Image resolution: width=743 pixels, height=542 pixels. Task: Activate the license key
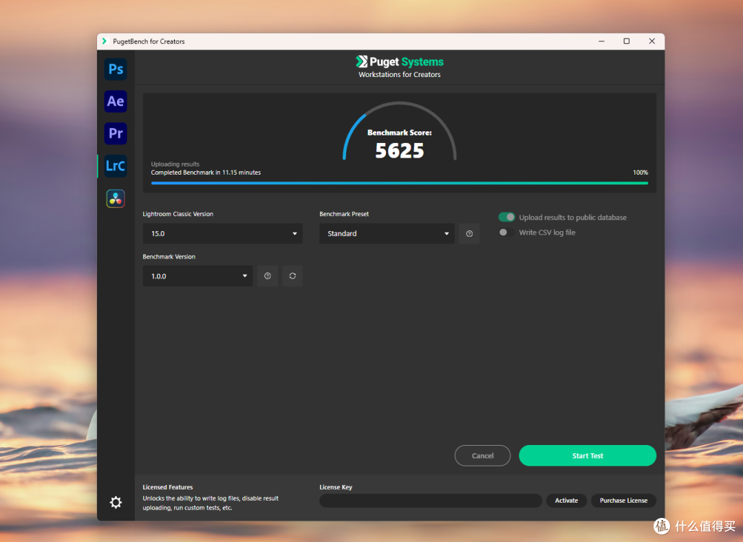pyautogui.click(x=566, y=500)
